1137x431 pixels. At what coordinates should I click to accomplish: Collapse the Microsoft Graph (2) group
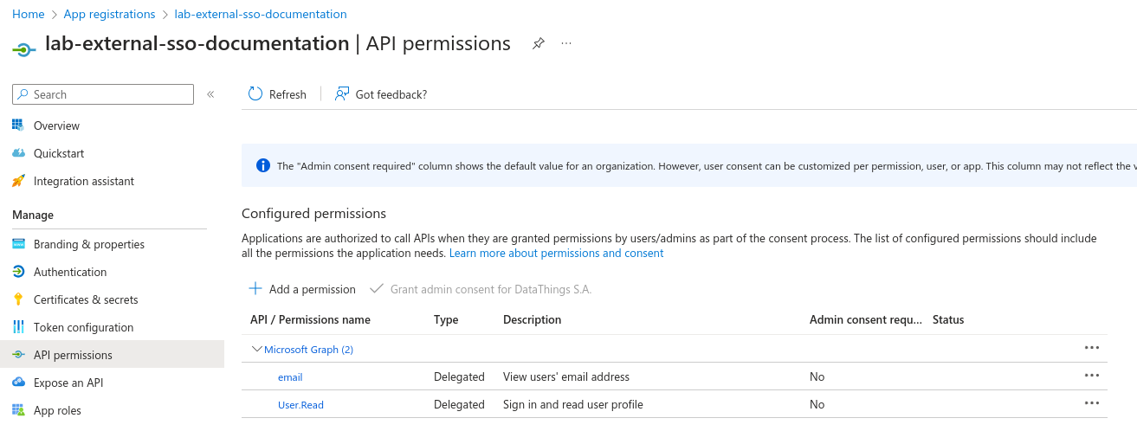[256, 349]
